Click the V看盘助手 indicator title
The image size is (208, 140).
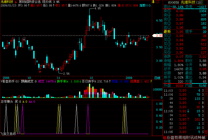coord(10,81)
